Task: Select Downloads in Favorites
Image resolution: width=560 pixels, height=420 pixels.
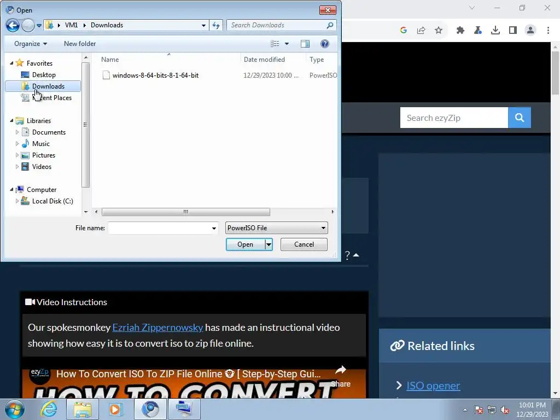Action: (43, 86)
